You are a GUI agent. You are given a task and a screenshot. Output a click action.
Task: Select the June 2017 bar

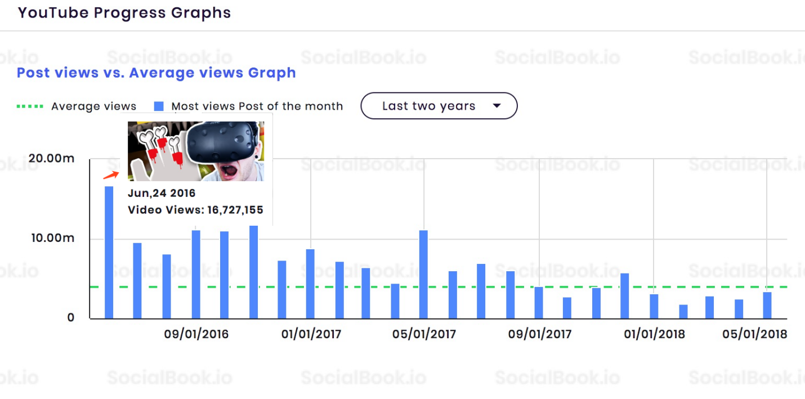(x=453, y=295)
